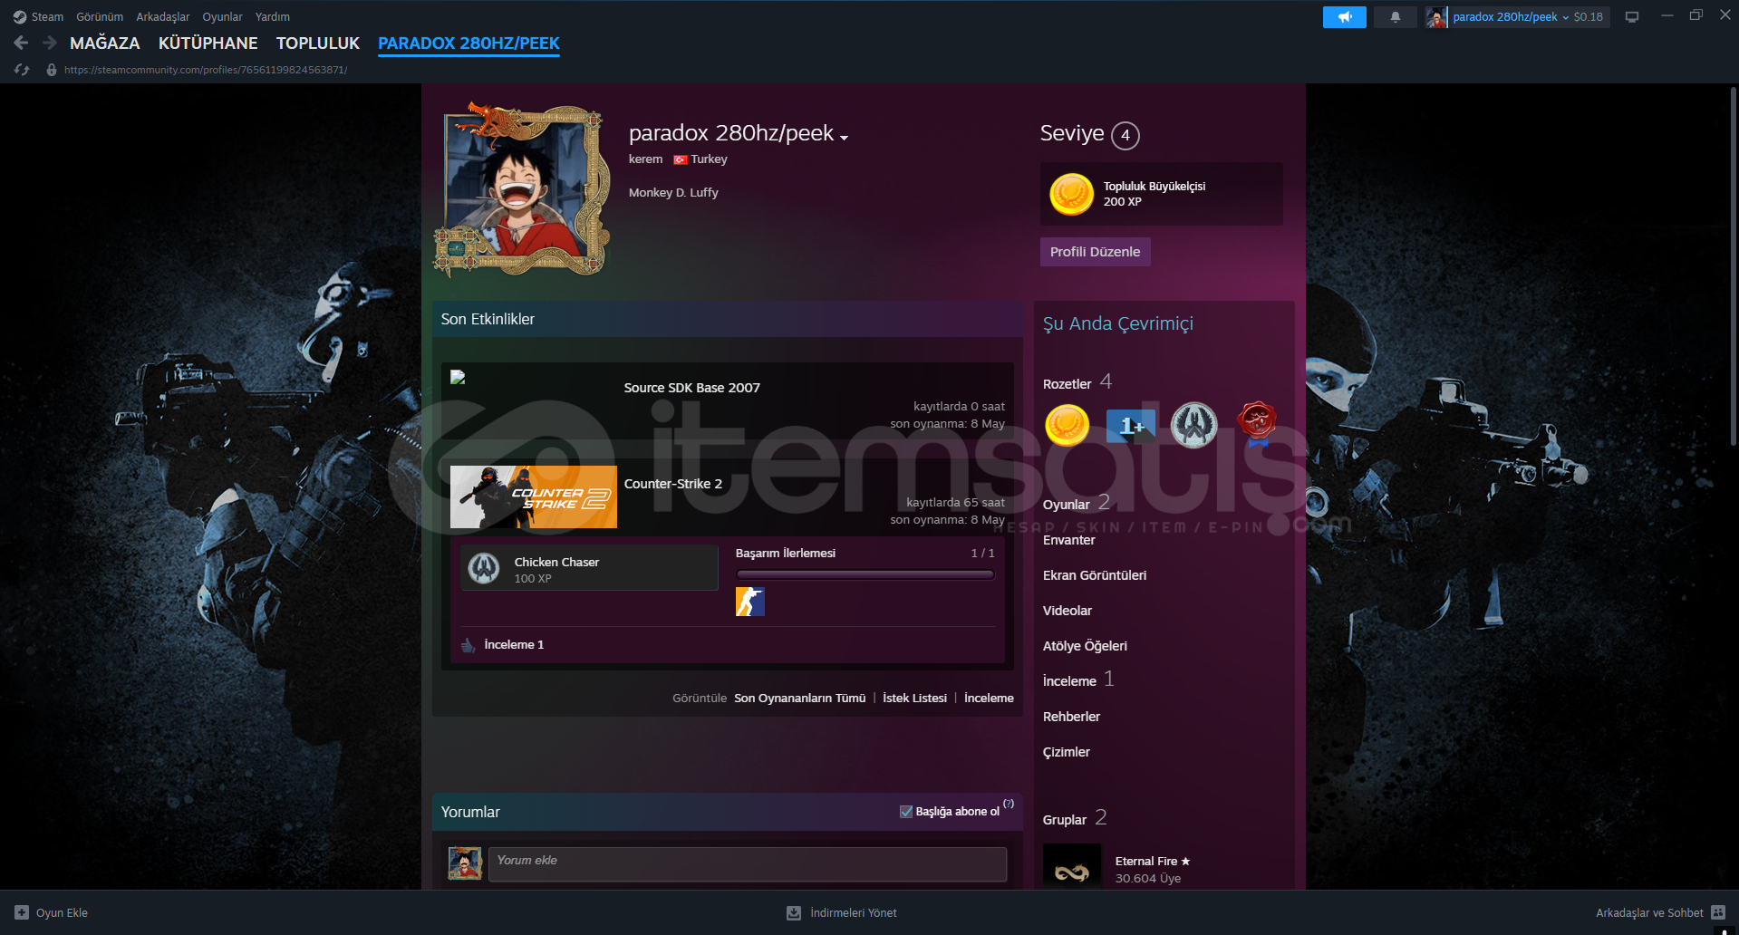Open the Yardım menu
Viewport: 1739px width, 935px height.
[x=273, y=16]
